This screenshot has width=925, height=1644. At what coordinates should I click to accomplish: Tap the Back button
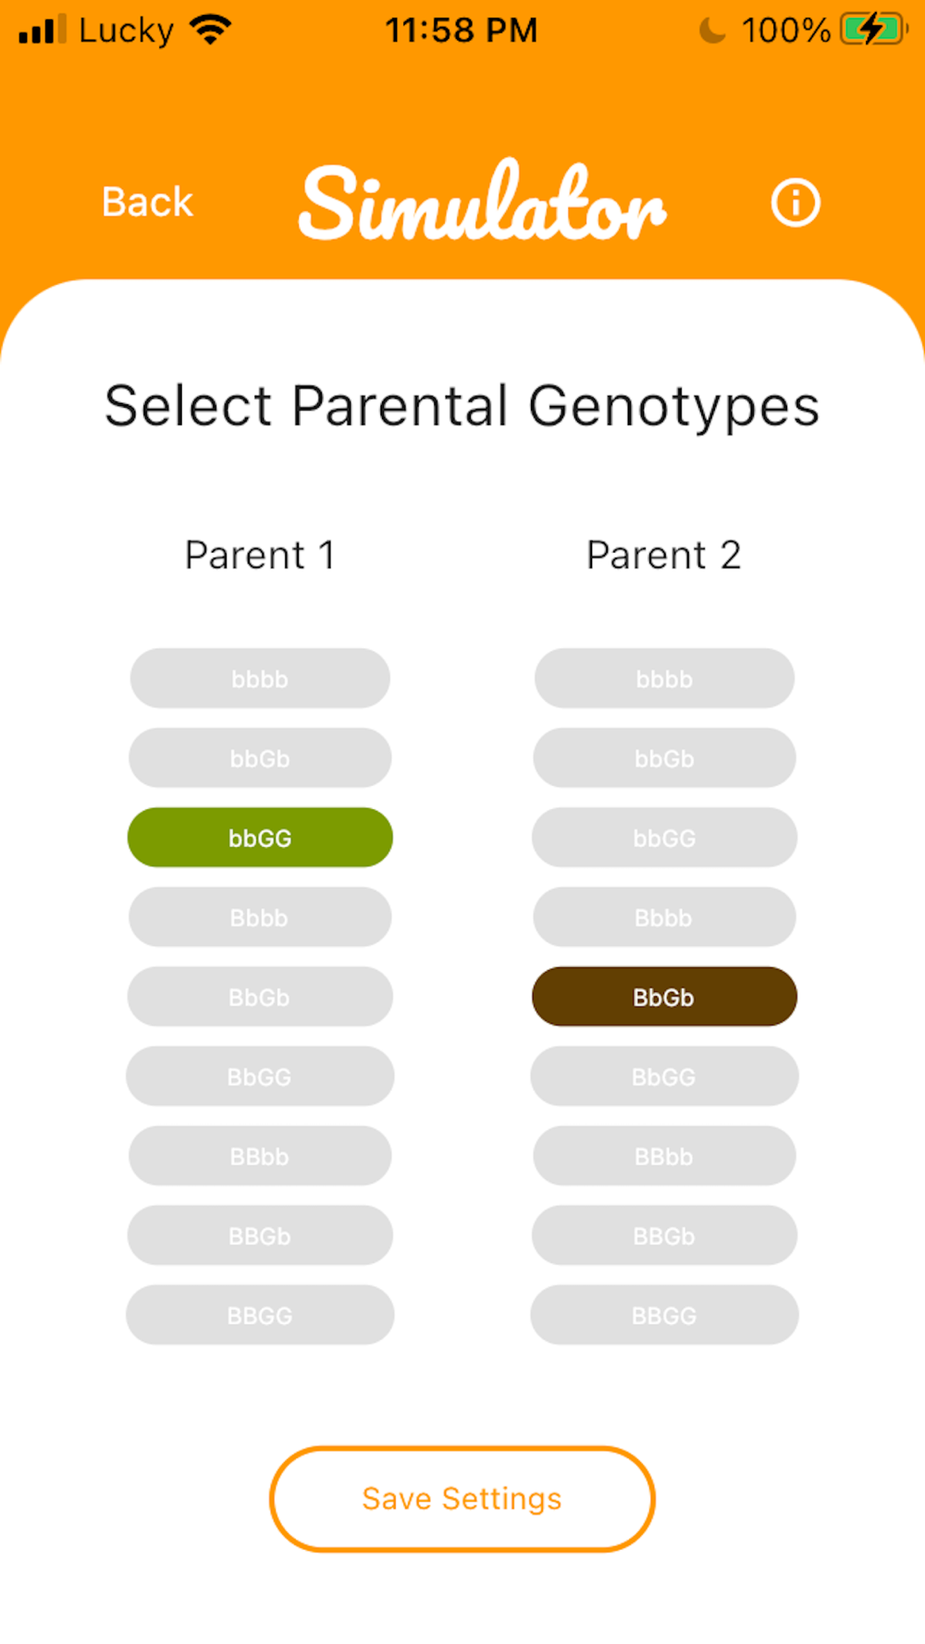pyautogui.click(x=147, y=202)
